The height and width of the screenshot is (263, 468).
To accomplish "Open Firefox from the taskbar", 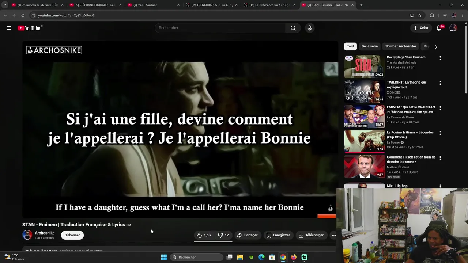I will tap(294, 257).
